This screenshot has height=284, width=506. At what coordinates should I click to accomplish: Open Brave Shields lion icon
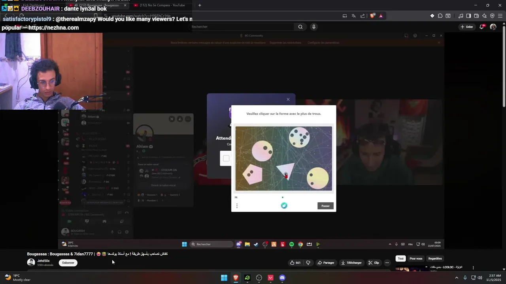tap(372, 16)
